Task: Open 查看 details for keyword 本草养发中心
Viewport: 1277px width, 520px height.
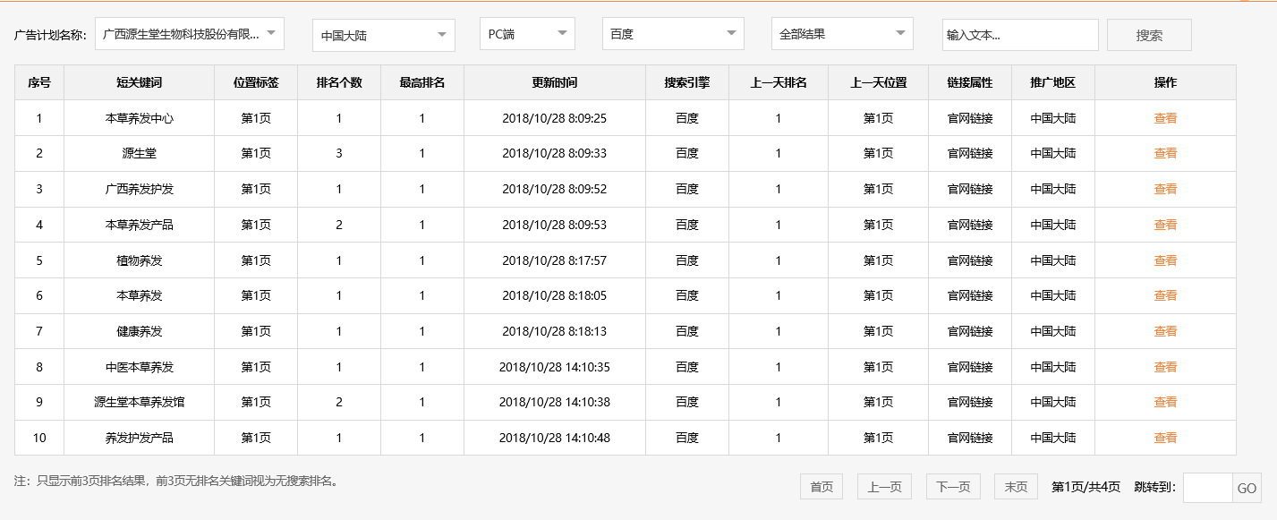Action: (x=1164, y=117)
